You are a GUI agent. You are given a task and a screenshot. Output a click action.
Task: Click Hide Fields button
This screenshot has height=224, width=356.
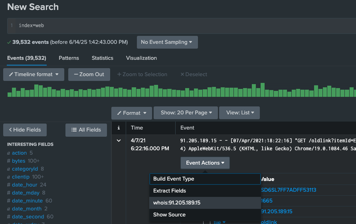[x=25, y=130]
